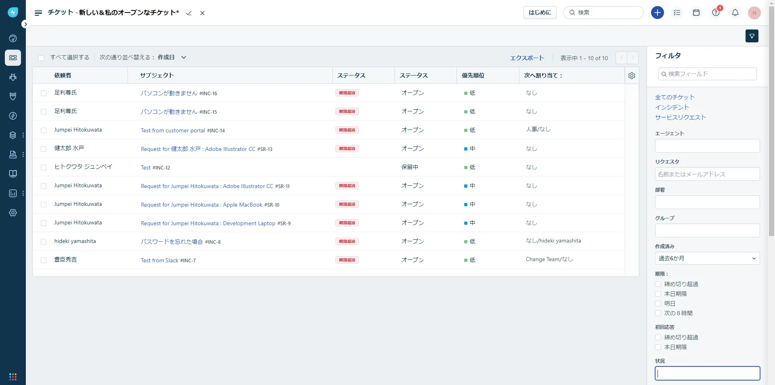
Task: Toggle the filter funnel button
Action: click(x=752, y=36)
